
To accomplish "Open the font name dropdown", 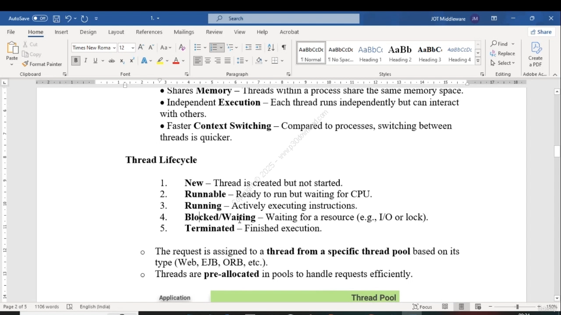I will click(x=114, y=48).
